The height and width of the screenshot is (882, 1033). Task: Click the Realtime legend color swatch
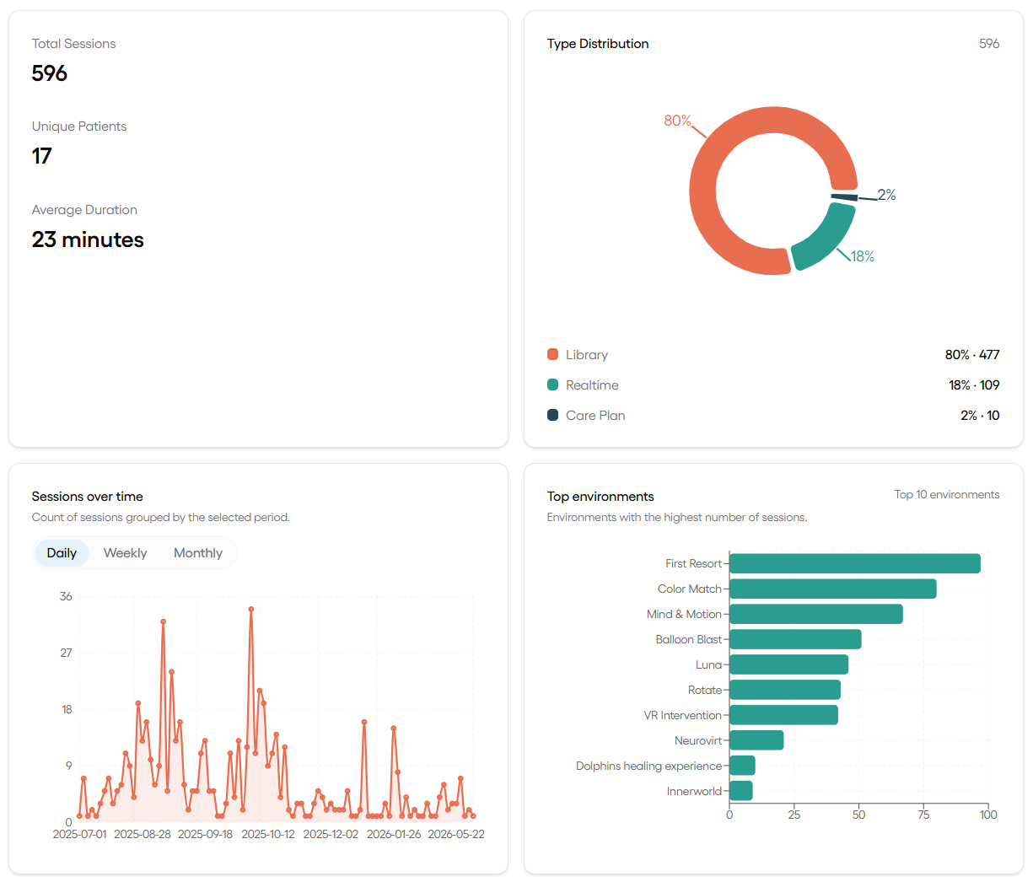tap(552, 385)
